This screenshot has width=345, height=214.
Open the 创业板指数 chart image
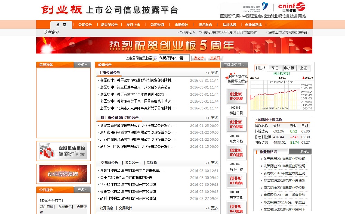click(282, 95)
